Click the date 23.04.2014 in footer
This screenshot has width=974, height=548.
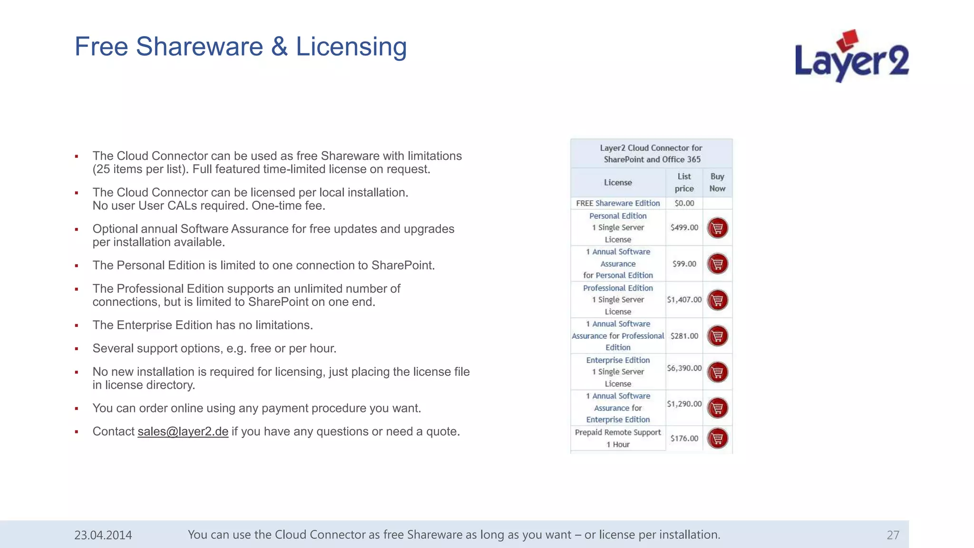(103, 535)
